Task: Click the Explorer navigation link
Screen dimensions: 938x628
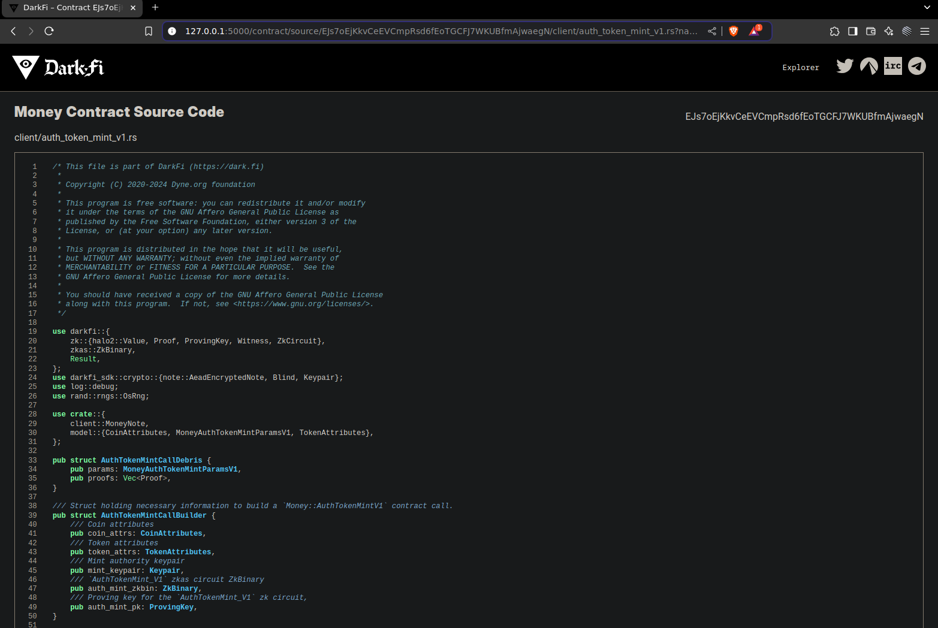Action: tap(800, 67)
